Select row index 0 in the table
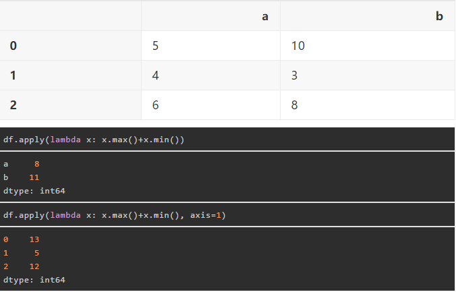Viewport: 456px width, 292px height. coord(13,46)
